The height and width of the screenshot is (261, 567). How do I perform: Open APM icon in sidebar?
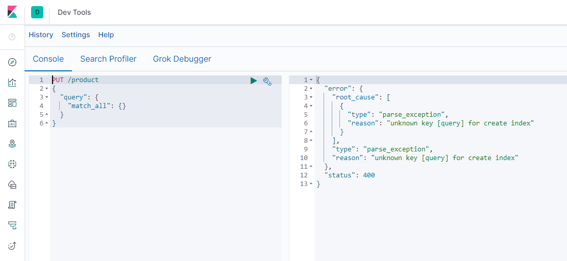click(12, 226)
